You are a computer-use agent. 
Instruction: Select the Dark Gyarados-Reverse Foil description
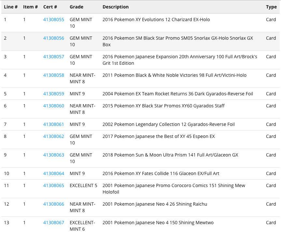[178, 94]
